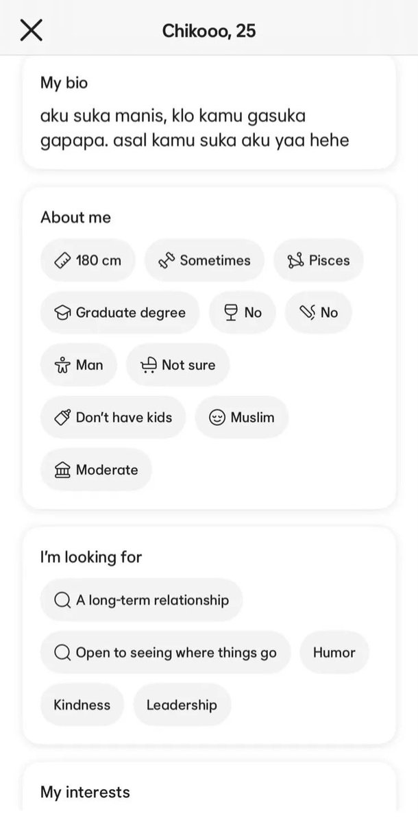Tap the stroller icon beside Not sure
The height and width of the screenshot is (822, 418).
tap(149, 365)
